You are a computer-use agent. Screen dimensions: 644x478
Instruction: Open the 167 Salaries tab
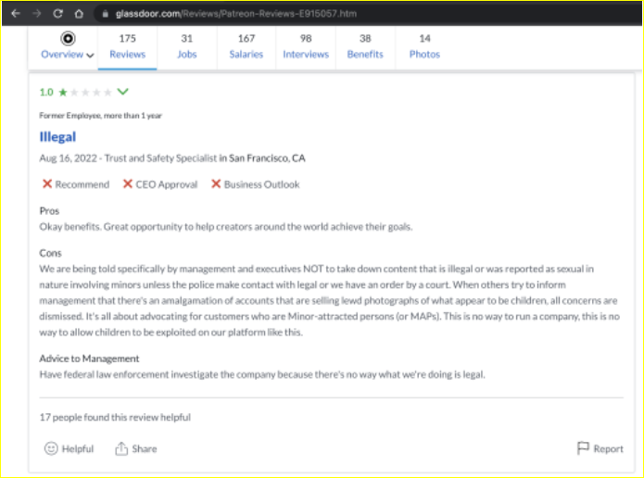pyautogui.click(x=246, y=46)
